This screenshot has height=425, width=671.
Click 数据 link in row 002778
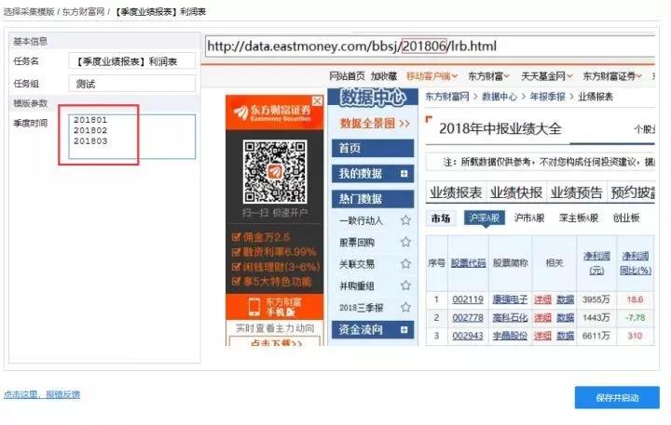566,318
